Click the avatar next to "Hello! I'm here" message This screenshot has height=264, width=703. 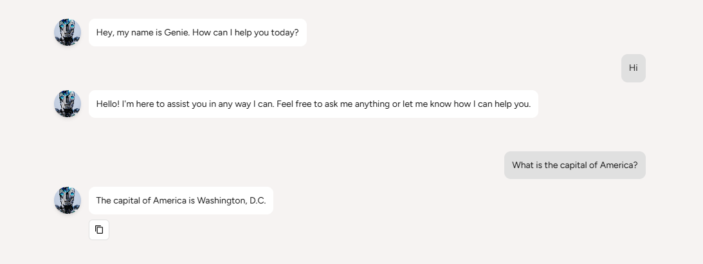pyautogui.click(x=68, y=104)
